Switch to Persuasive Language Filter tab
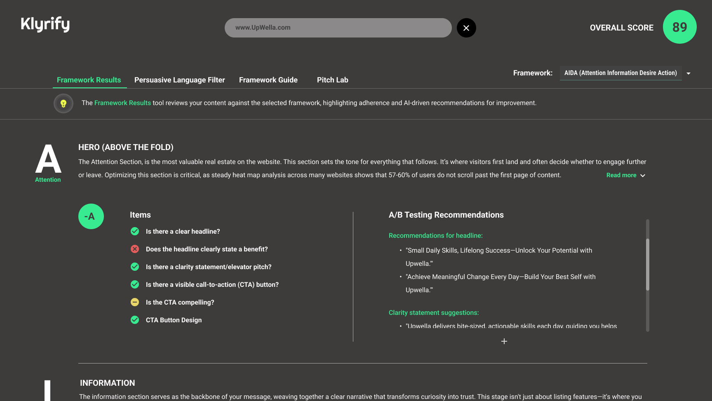Image resolution: width=712 pixels, height=401 pixels. click(180, 80)
